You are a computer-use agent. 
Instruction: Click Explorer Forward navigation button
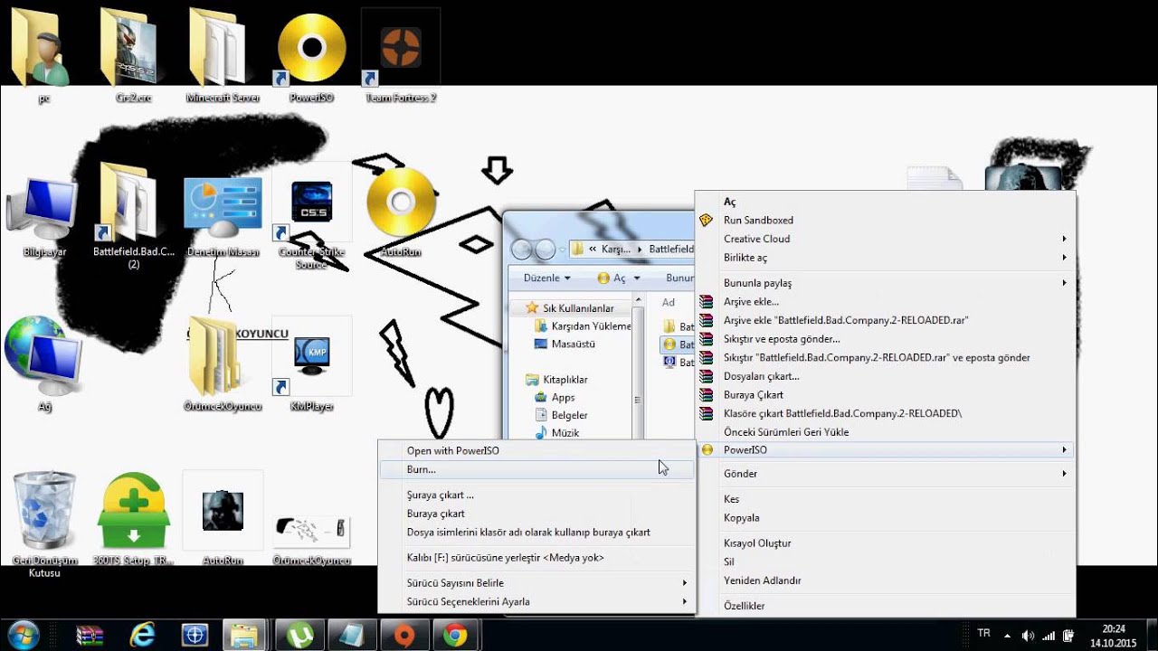[546, 250]
